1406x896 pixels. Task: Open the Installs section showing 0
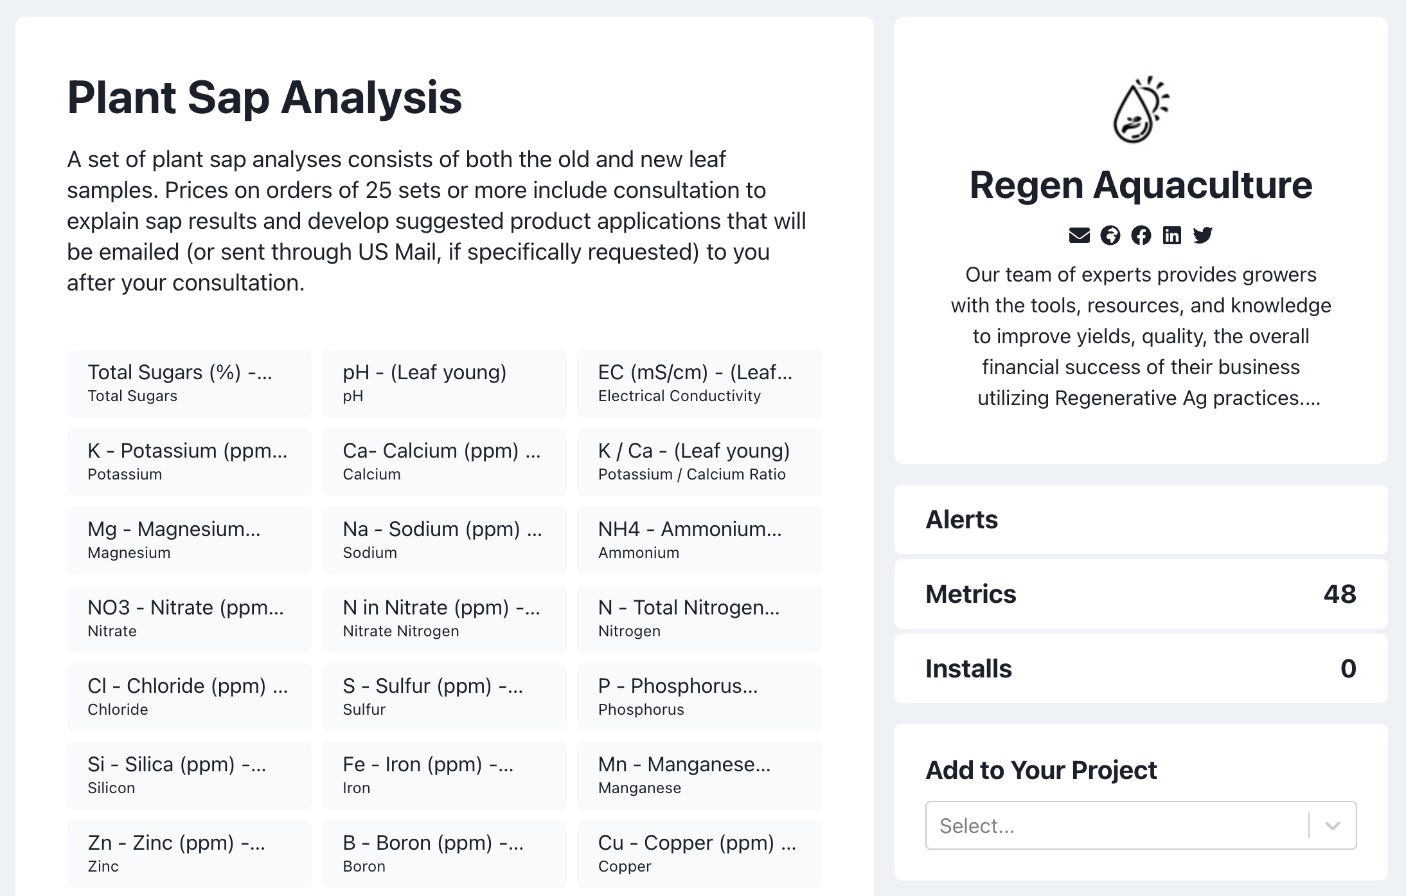tap(1141, 668)
